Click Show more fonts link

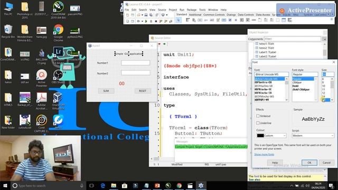[264, 155]
